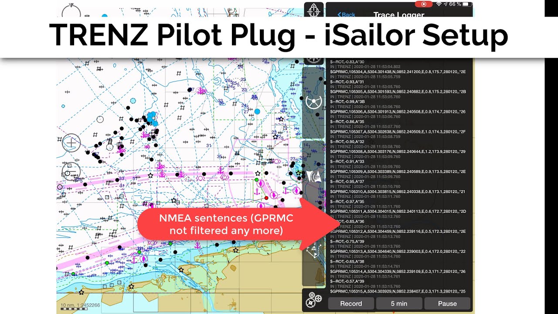The image size is (558, 314).
Task: Tap the ship position compass icon
Action: click(313, 10)
